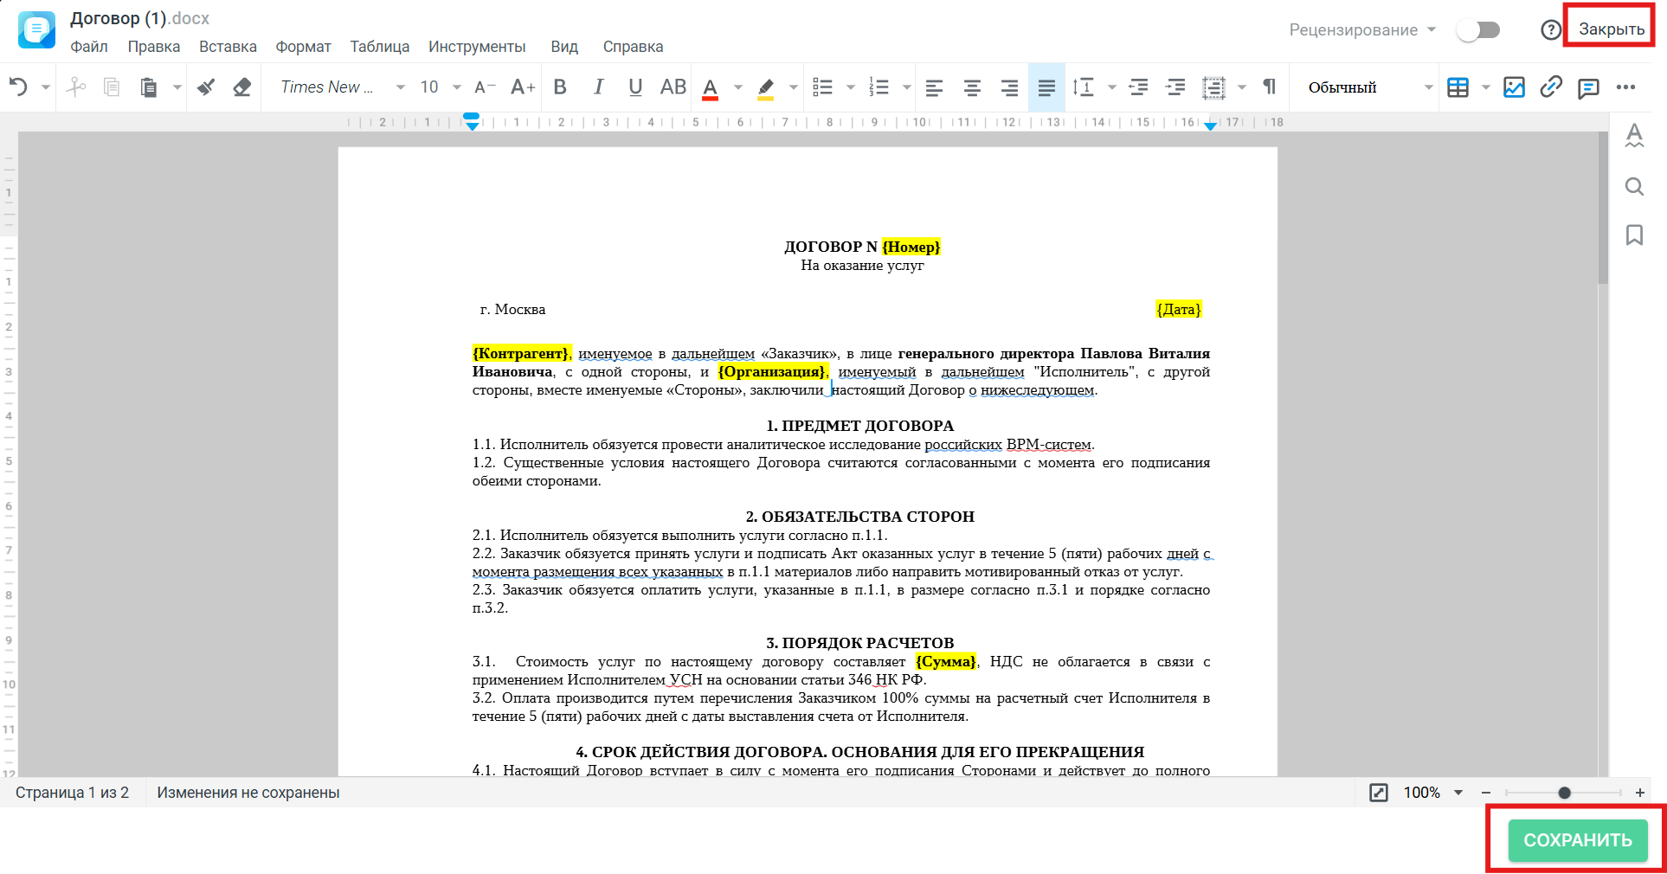This screenshot has height=874, width=1667.
Task: Open the Вставка menu
Action: point(228,47)
